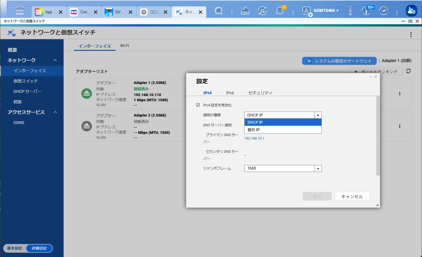Click Adapter 1 green status icon

pyautogui.click(x=87, y=93)
